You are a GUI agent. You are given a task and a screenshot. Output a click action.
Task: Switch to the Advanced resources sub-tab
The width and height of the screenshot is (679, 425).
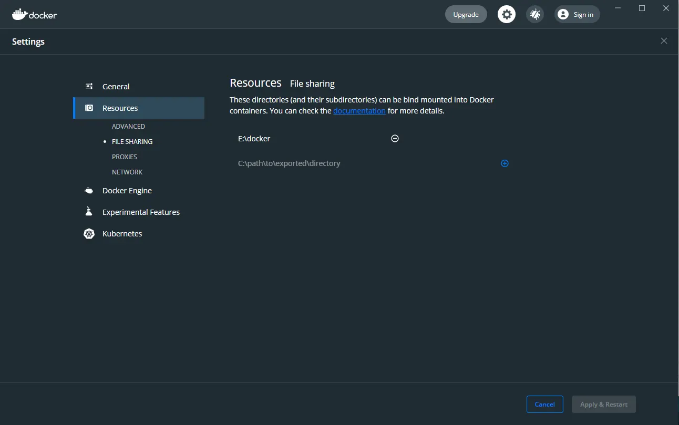128,127
